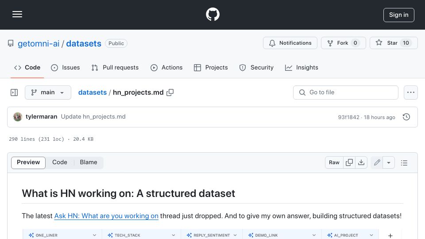
Task: Open tylermaran's avatar profile
Action: [18, 117]
